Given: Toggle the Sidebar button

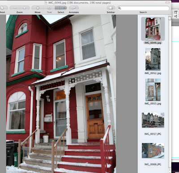Looking at the screenshot, I should coord(111,8).
